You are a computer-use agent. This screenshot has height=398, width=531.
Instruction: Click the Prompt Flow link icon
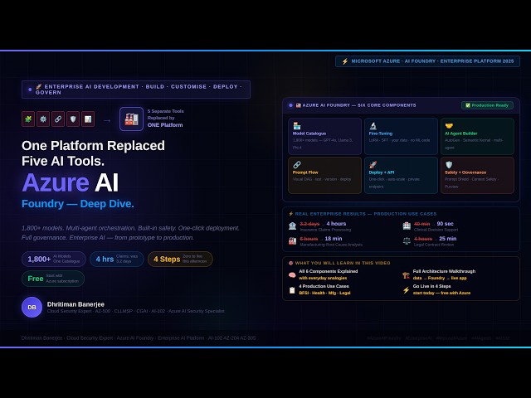pos(297,165)
